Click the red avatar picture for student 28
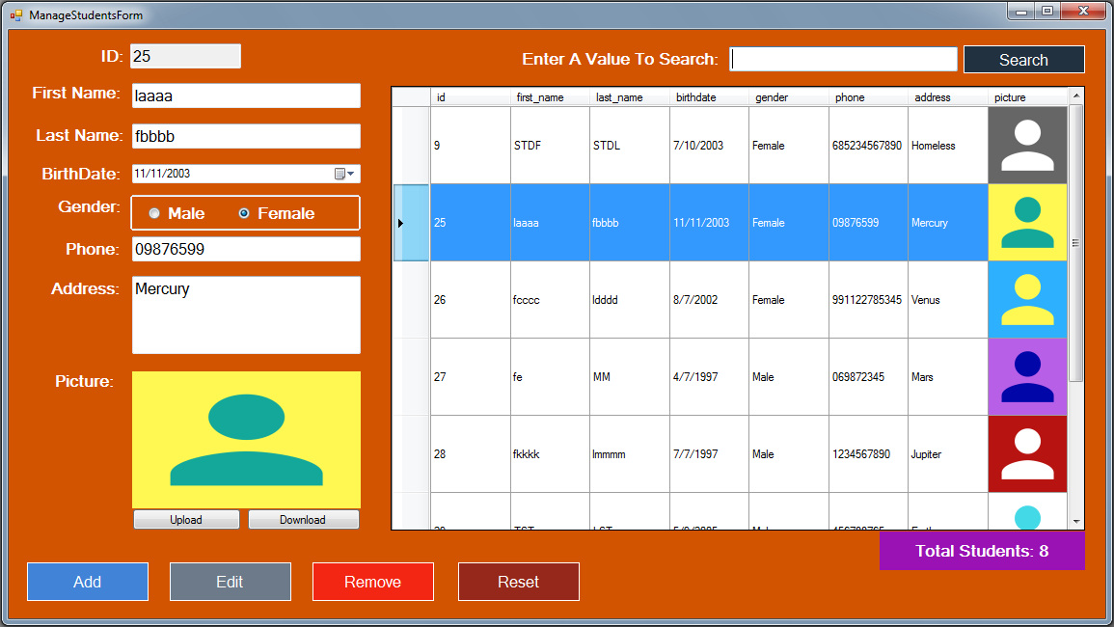Viewport: 1114px width, 627px height. 1027,453
